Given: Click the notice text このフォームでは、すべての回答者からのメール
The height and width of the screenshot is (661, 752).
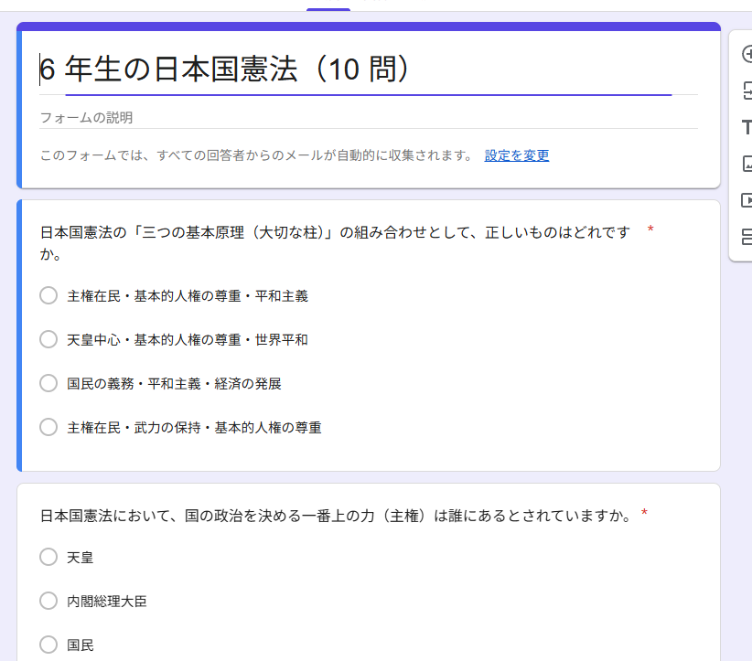Looking at the screenshot, I should click(256, 155).
